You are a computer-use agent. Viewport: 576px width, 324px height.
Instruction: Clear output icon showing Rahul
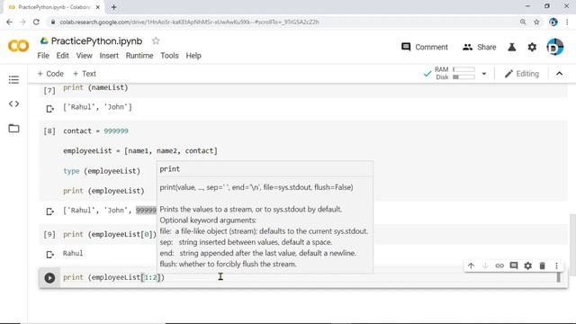[x=50, y=254]
